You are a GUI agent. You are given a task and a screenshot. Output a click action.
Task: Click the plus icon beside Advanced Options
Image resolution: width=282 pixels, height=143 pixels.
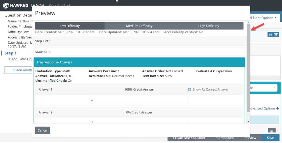pos(278,108)
